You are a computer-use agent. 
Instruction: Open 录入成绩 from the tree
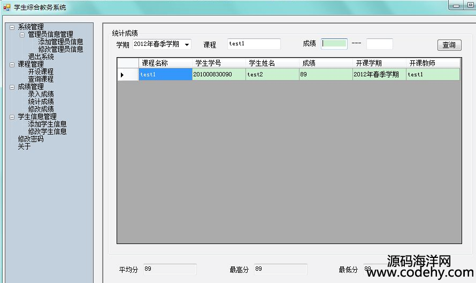pos(41,94)
